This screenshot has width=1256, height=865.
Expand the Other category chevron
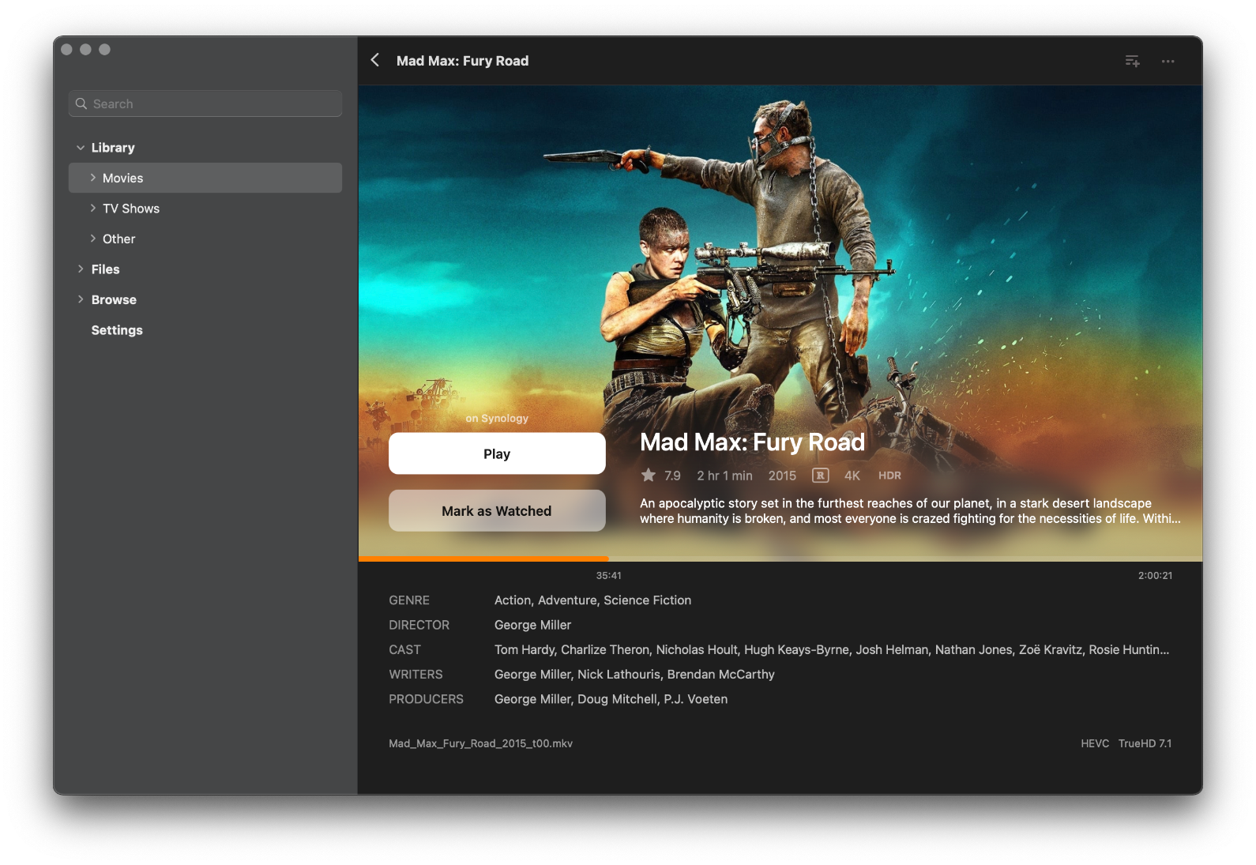coord(92,239)
